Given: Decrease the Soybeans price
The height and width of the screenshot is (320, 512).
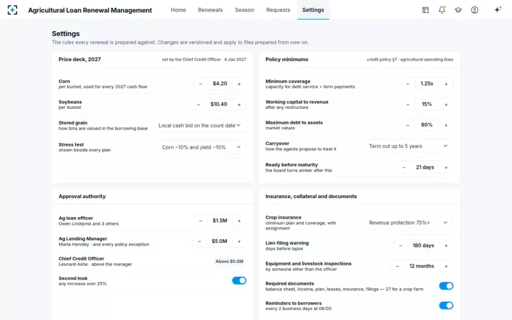Looking at the screenshot, I should point(198,105).
